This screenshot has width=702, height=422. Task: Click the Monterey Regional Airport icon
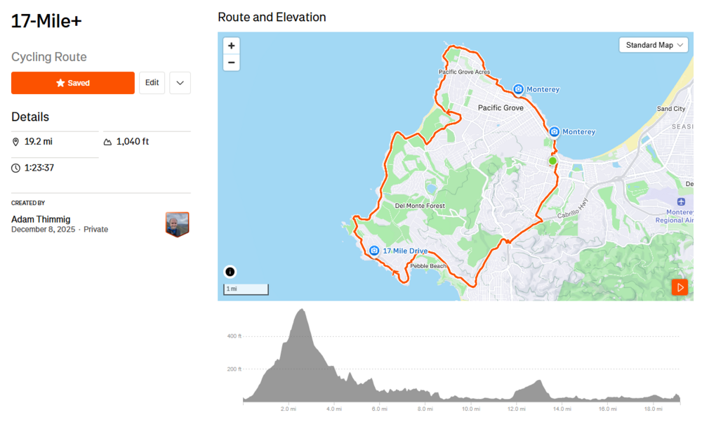pyautogui.click(x=681, y=202)
